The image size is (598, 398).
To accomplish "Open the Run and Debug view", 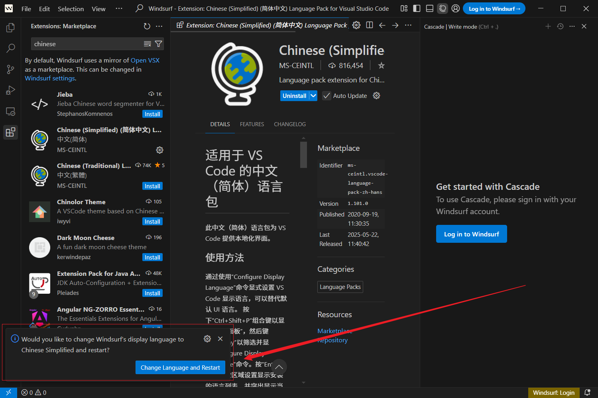I will (x=10, y=90).
